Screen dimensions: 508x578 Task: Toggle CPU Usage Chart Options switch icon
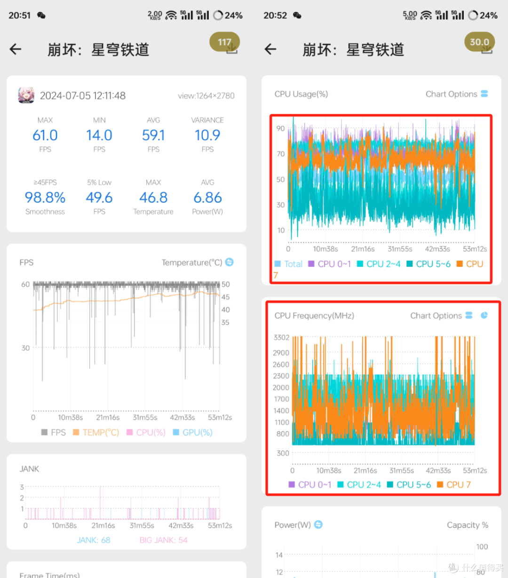tap(484, 94)
